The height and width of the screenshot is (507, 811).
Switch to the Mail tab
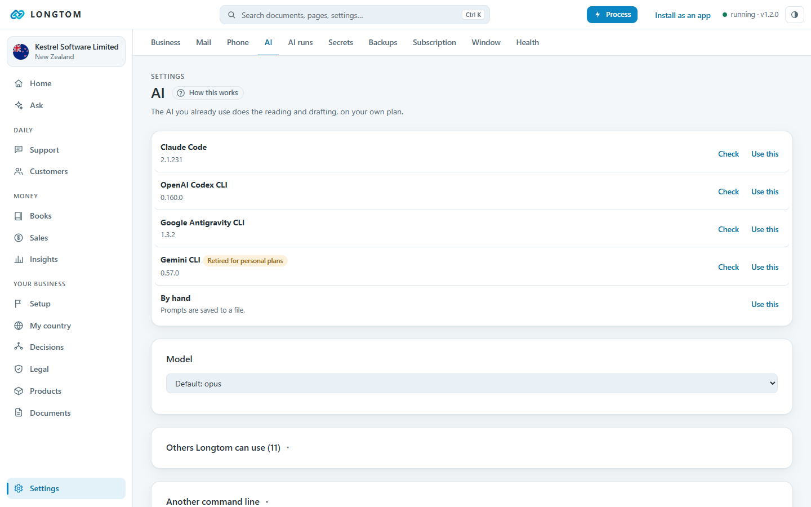pyautogui.click(x=203, y=42)
